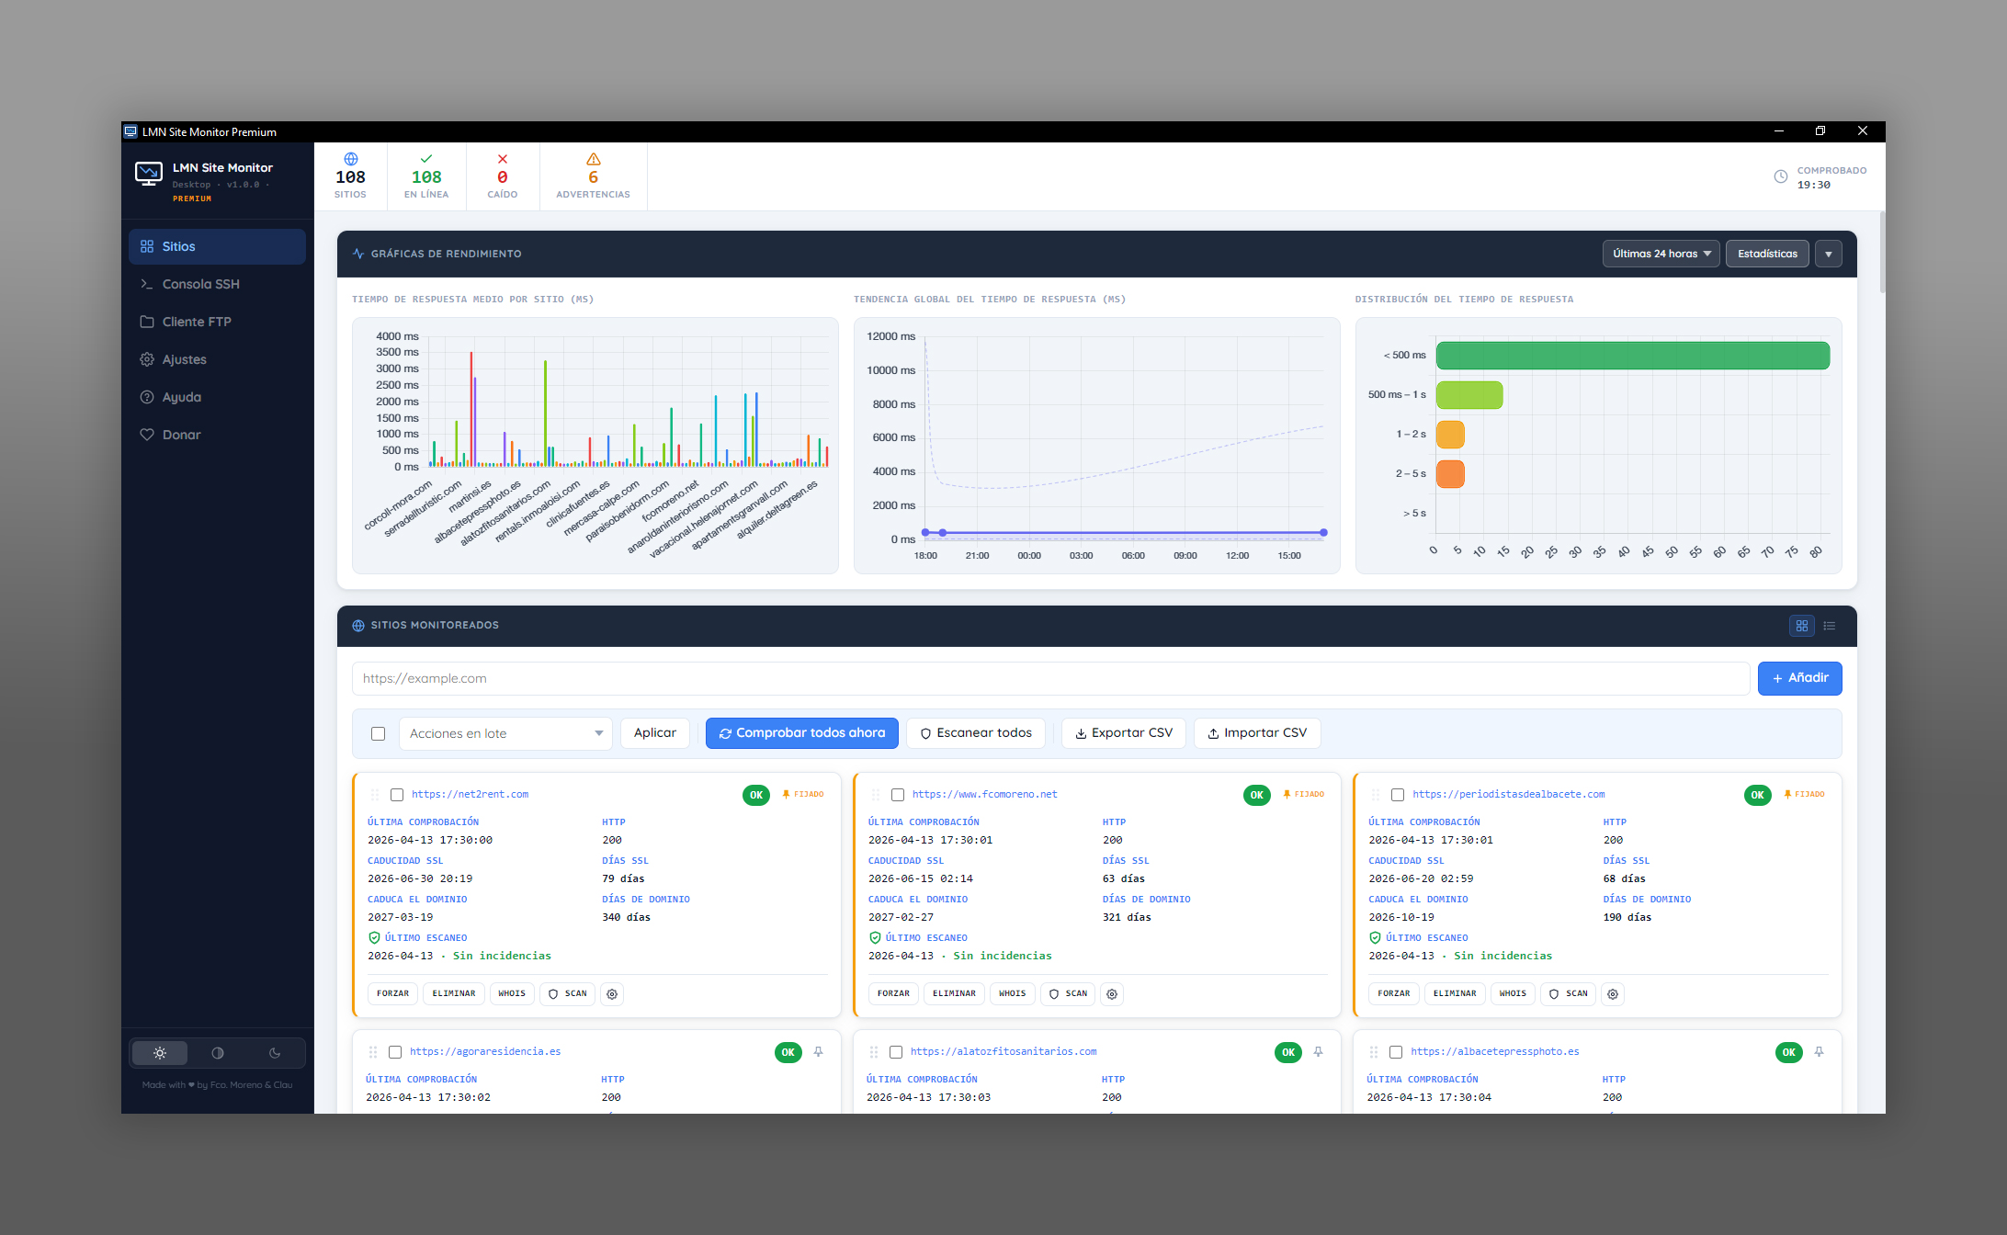
Task: Go to Cliente FTP section
Action: (x=196, y=322)
